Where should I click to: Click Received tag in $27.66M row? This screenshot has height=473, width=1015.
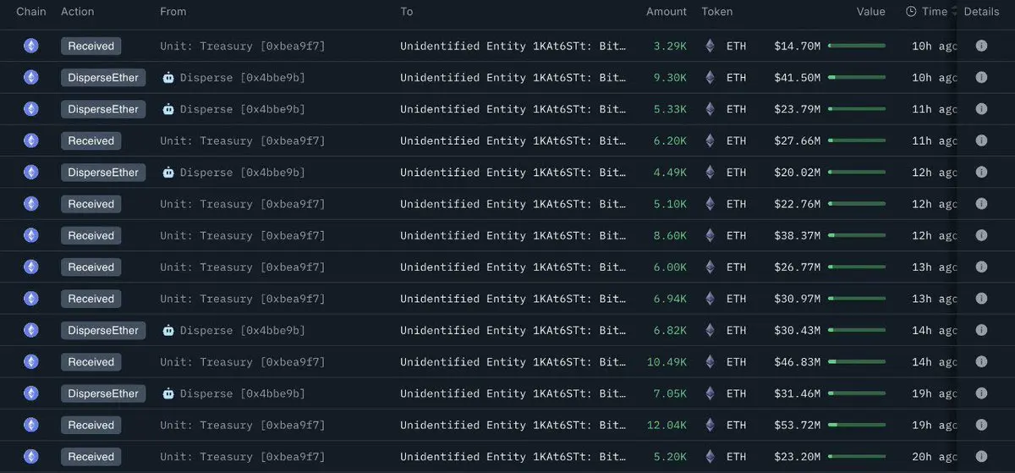91,140
